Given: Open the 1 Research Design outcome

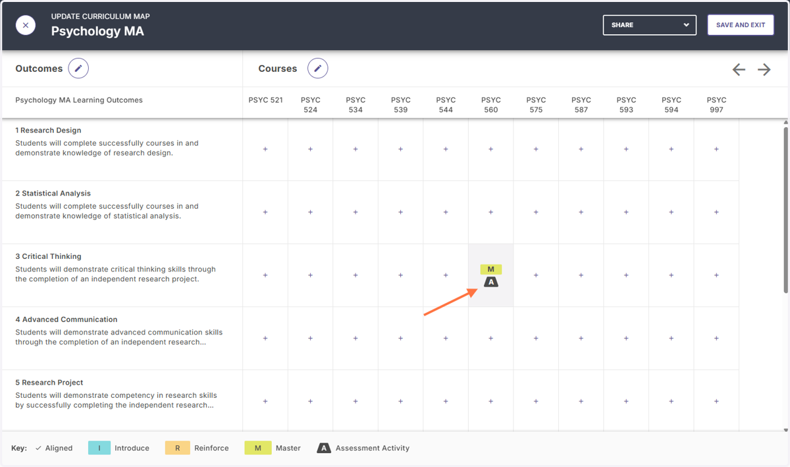Looking at the screenshot, I should 49,130.
